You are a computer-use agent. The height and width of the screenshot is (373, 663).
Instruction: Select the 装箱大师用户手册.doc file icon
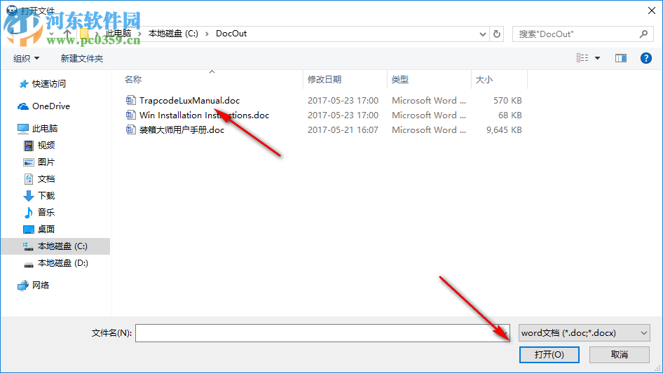(x=130, y=129)
